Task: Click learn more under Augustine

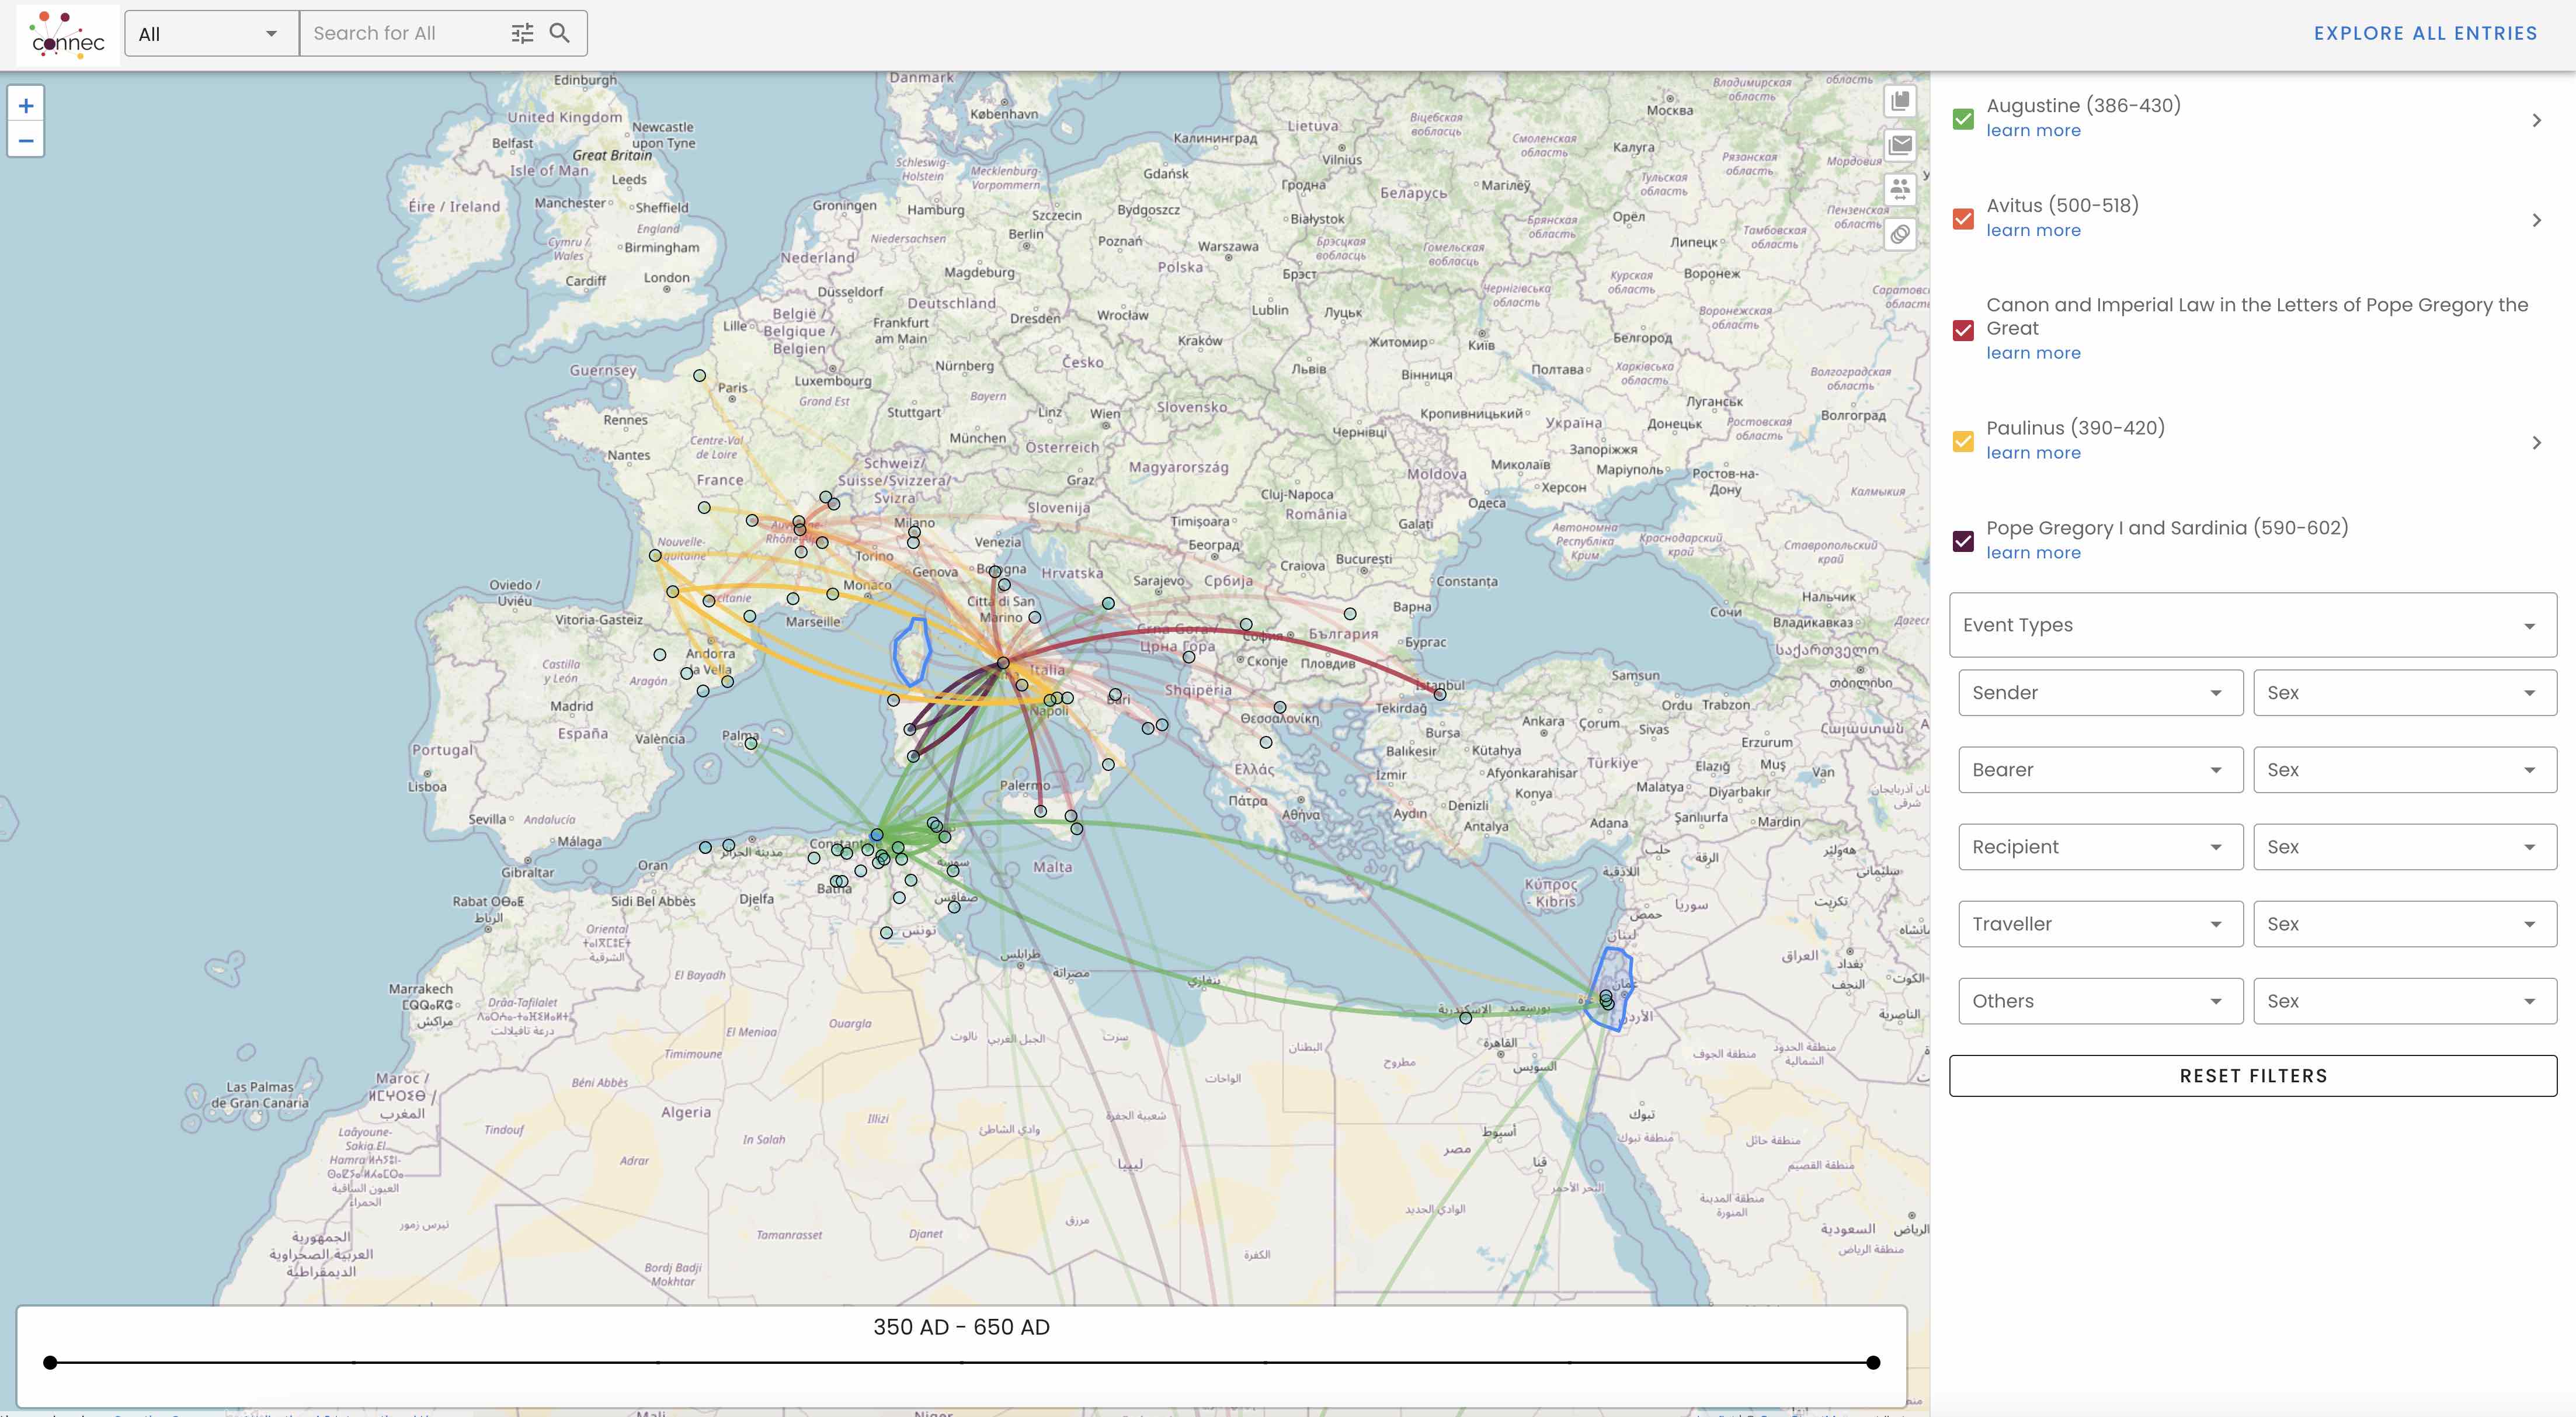Action: click(2033, 131)
